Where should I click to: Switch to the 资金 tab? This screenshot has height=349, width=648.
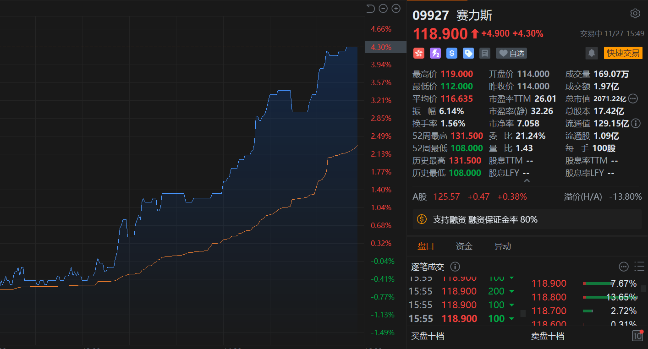(x=464, y=246)
